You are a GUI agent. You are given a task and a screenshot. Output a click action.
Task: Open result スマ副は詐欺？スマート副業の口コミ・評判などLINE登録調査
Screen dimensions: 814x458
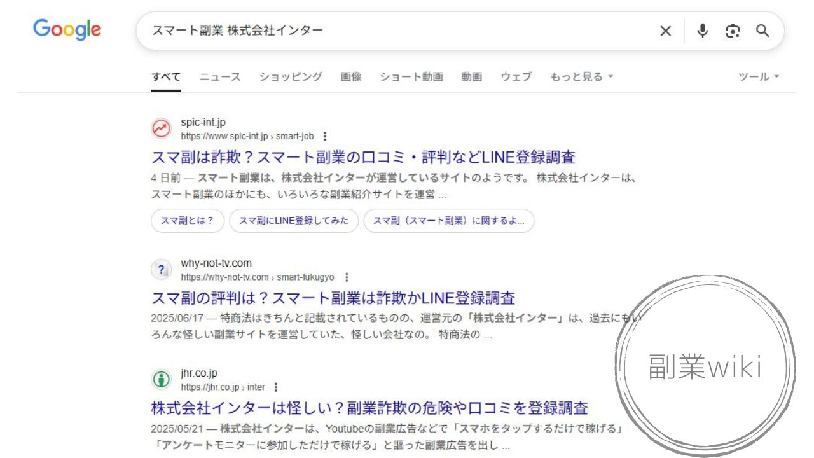point(363,157)
